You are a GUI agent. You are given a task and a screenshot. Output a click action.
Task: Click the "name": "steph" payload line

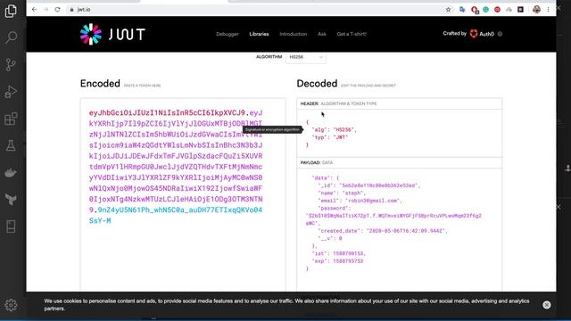[342, 193]
